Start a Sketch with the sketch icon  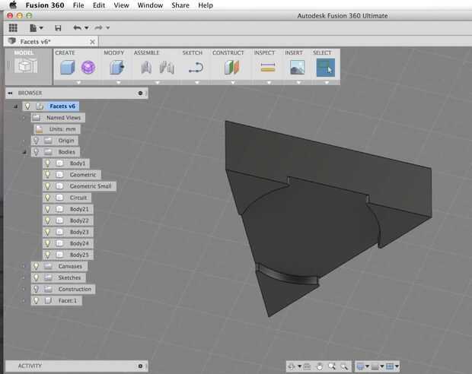point(196,68)
